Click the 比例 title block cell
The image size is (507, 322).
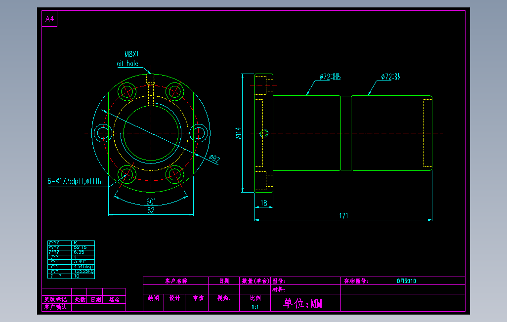pyautogui.click(x=255, y=298)
